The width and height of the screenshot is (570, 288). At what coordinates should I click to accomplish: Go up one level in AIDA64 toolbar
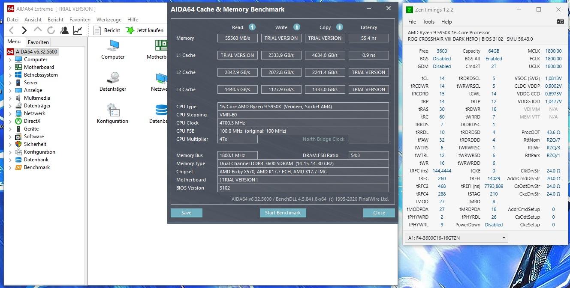[38, 30]
